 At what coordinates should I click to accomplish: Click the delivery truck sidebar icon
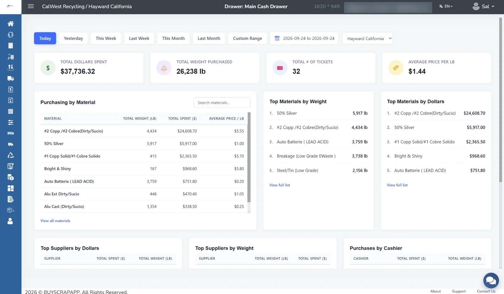click(x=10, y=78)
